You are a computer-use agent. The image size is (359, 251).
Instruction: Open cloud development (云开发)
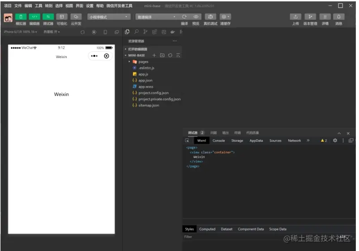[x=76, y=17]
